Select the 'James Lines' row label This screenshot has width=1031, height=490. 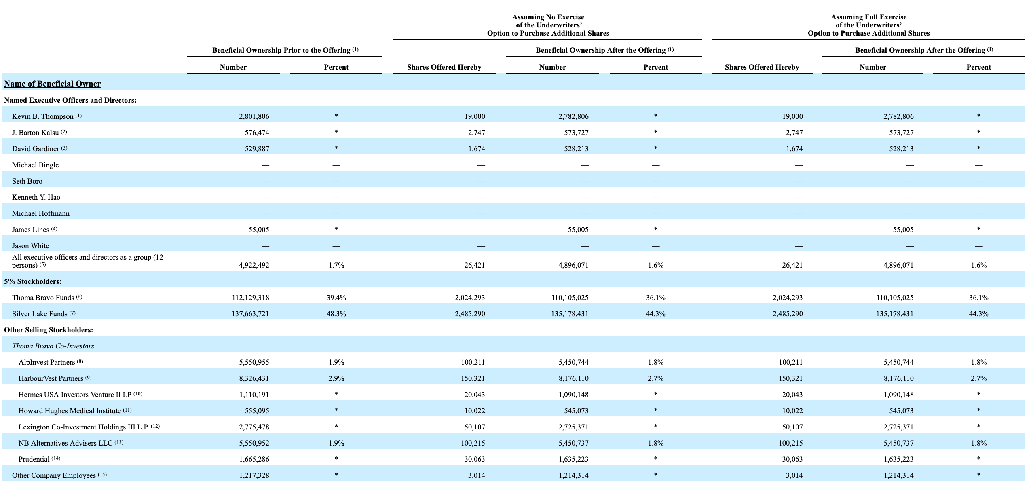click(31, 230)
